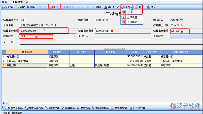Click the 关闭 (close) toolbar icon

point(149,7)
